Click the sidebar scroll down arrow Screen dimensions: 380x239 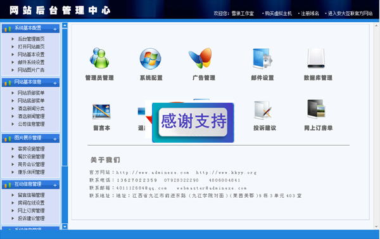coord(65,226)
